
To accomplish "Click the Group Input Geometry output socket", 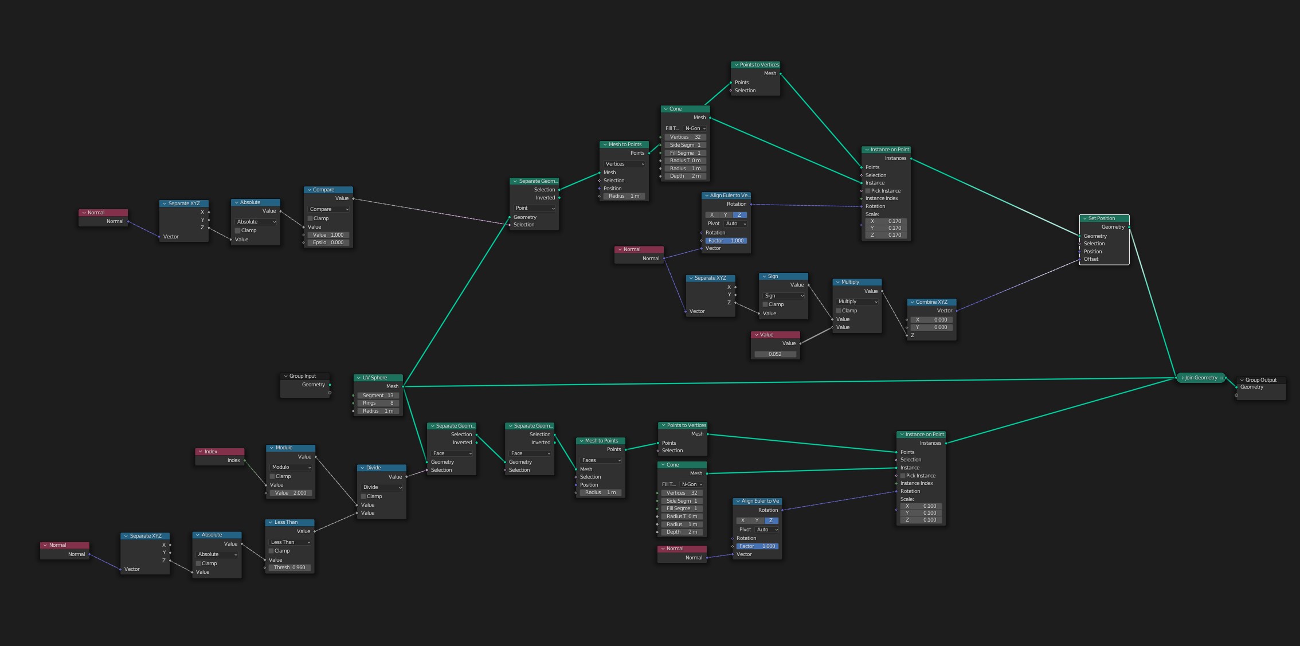I will point(330,385).
